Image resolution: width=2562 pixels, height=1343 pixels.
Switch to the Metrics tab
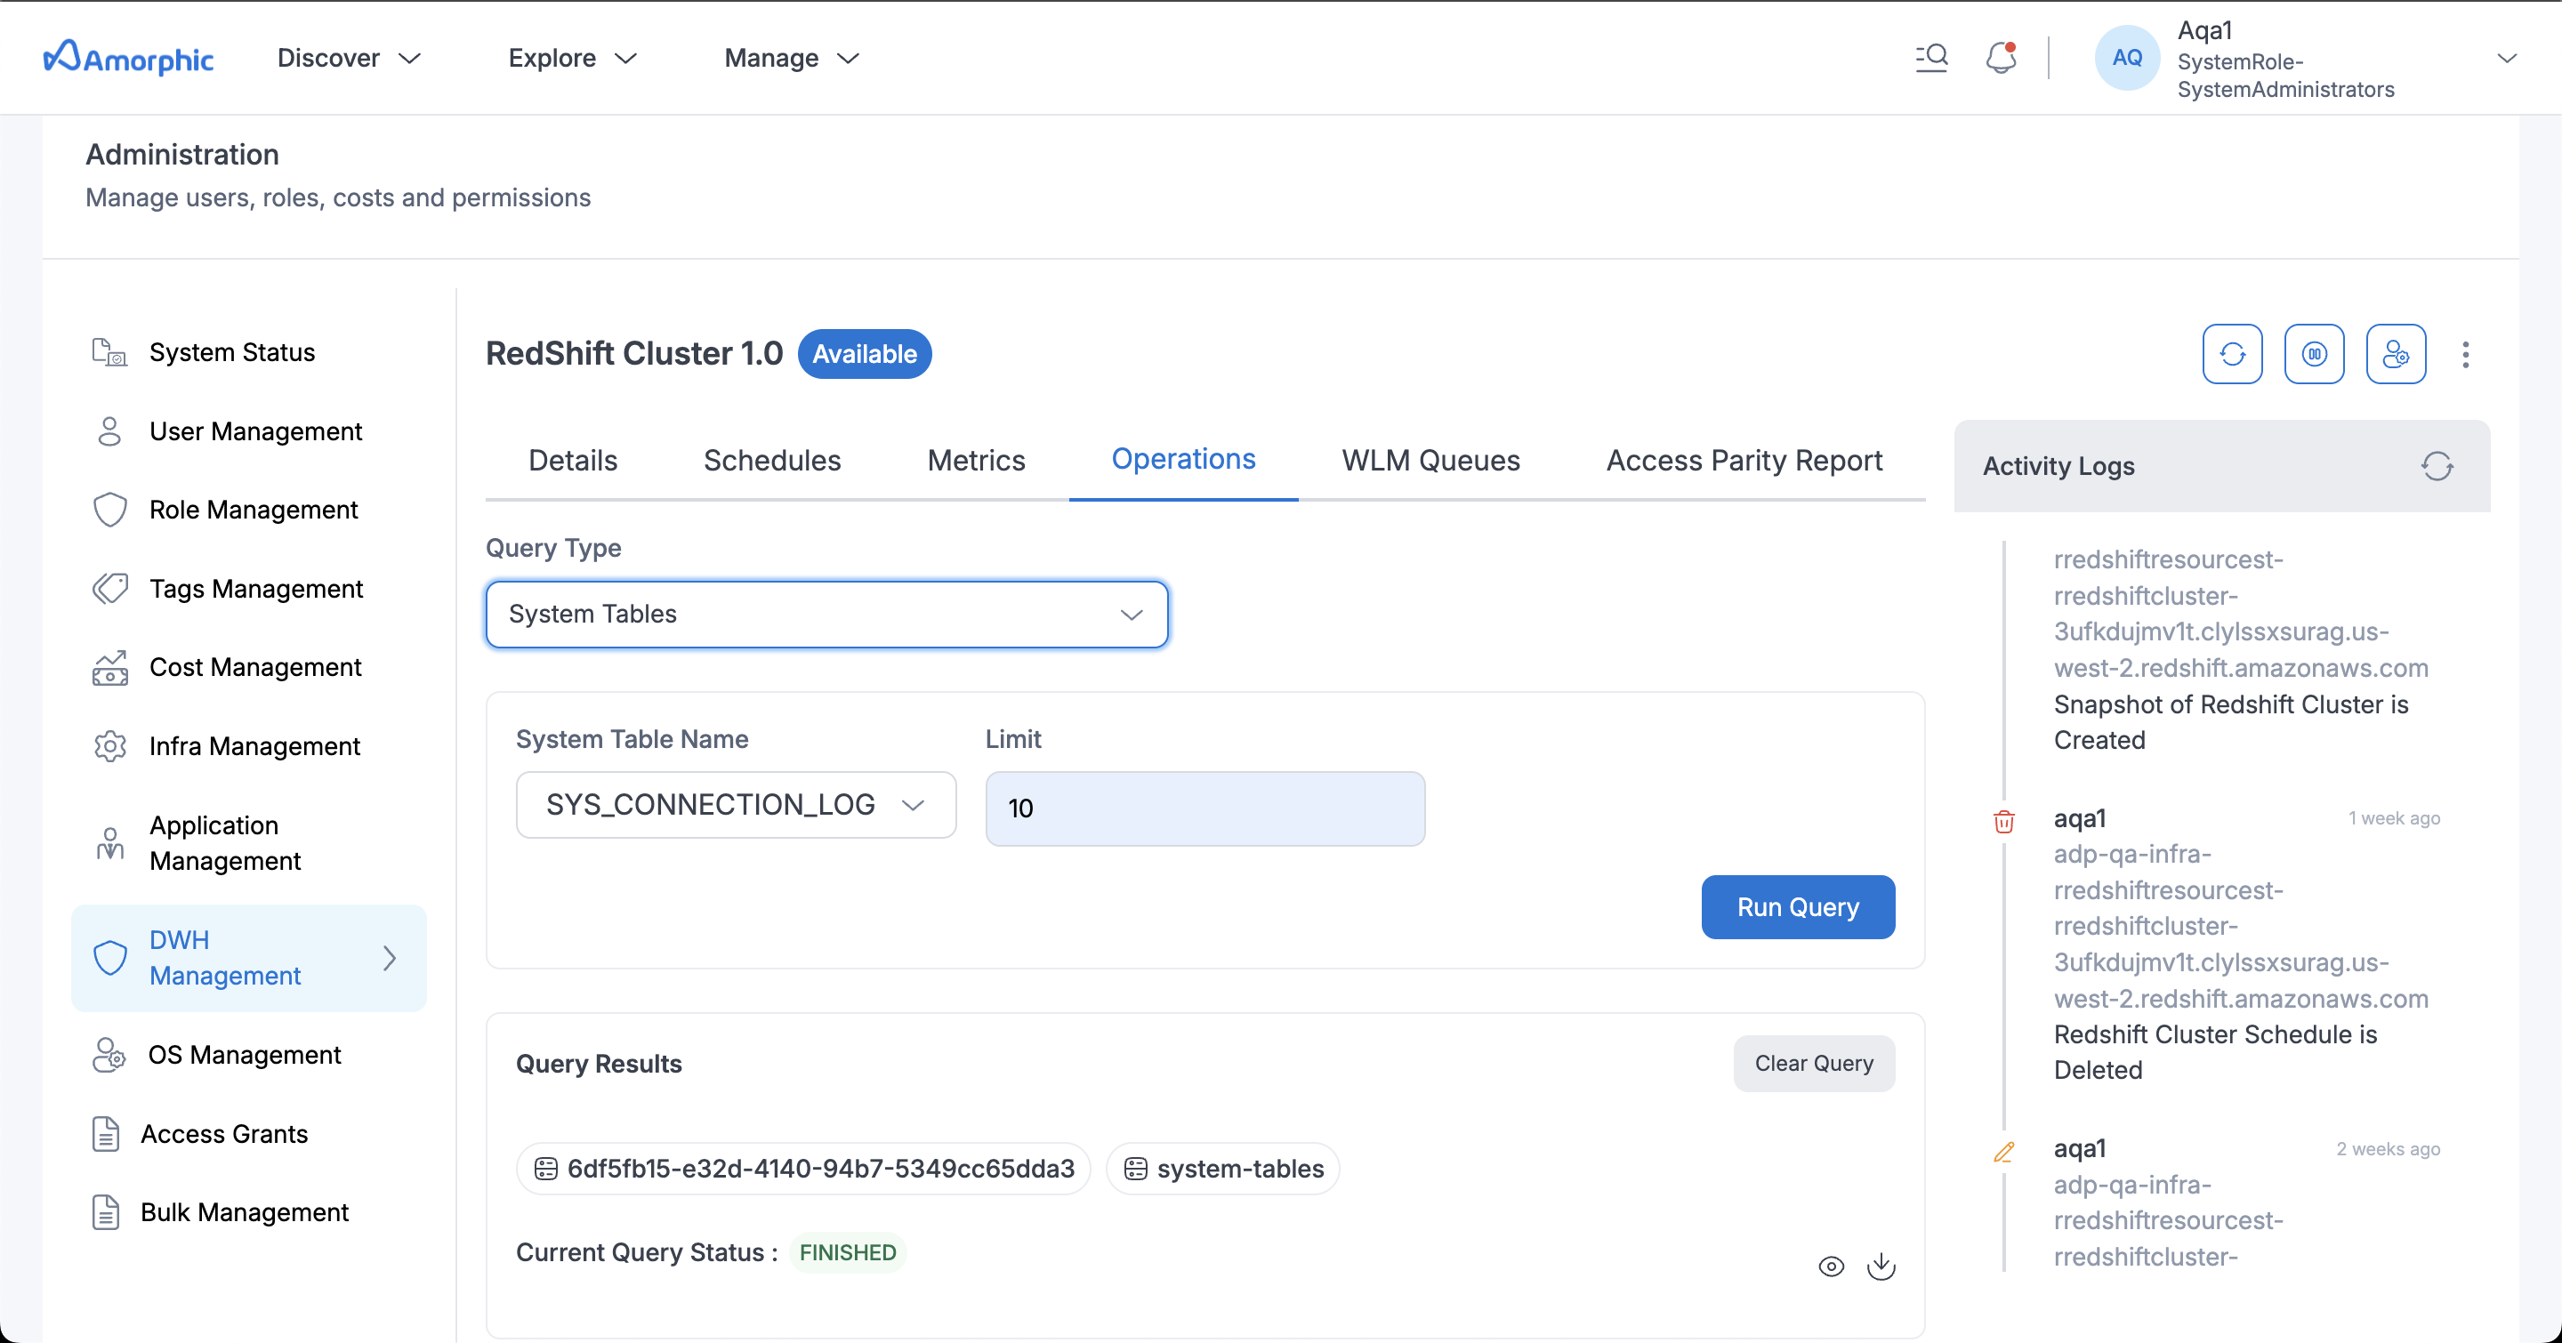click(976, 460)
